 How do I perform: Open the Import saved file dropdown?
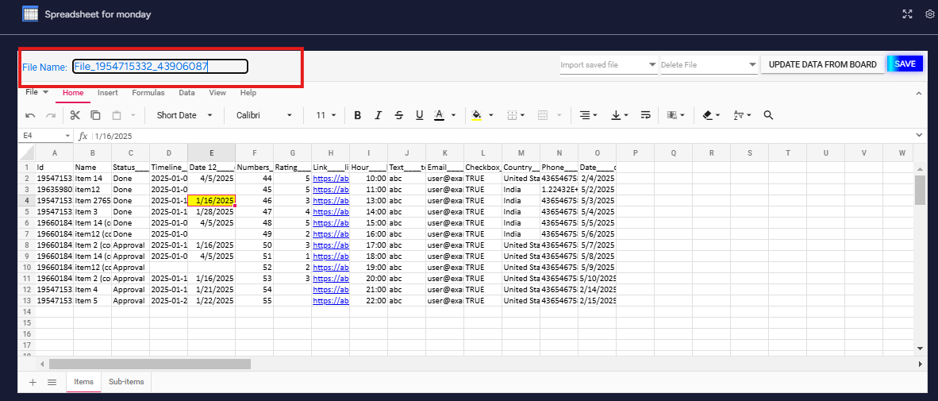tap(609, 64)
